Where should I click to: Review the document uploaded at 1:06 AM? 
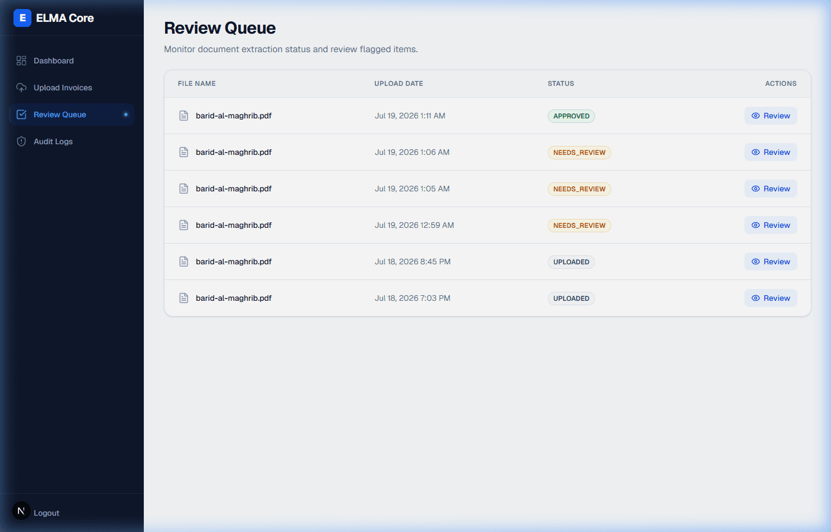coord(770,152)
